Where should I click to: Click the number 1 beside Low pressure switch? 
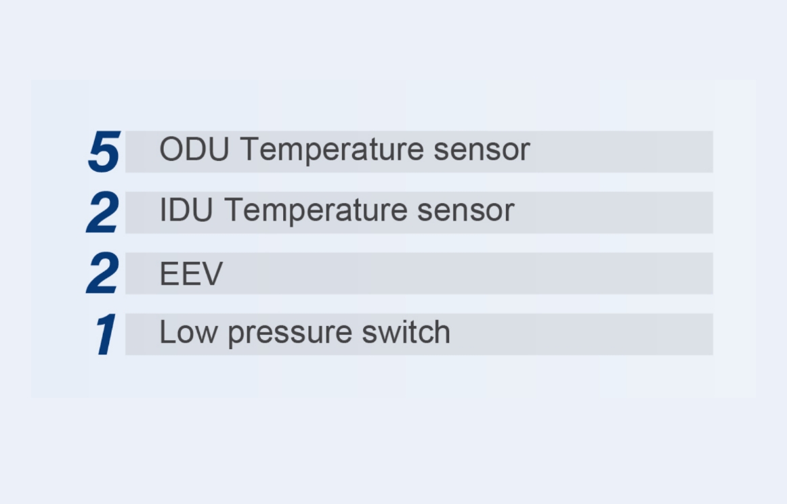pos(105,334)
